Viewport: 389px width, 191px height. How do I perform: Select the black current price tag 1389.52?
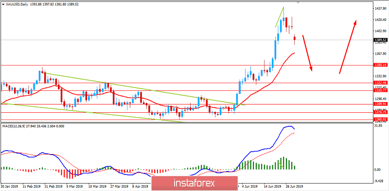coord(381,40)
